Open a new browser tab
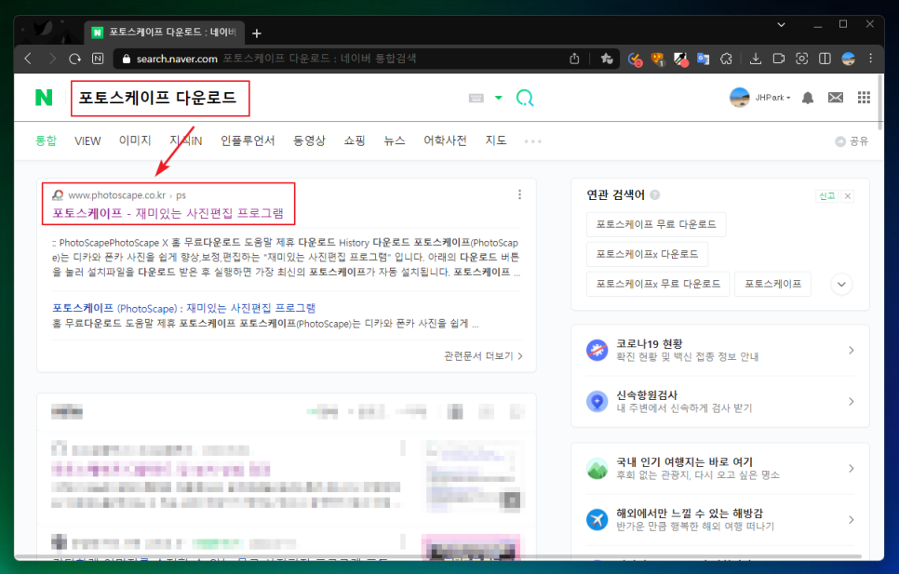This screenshot has width=899, height=574. coord(257,33)
